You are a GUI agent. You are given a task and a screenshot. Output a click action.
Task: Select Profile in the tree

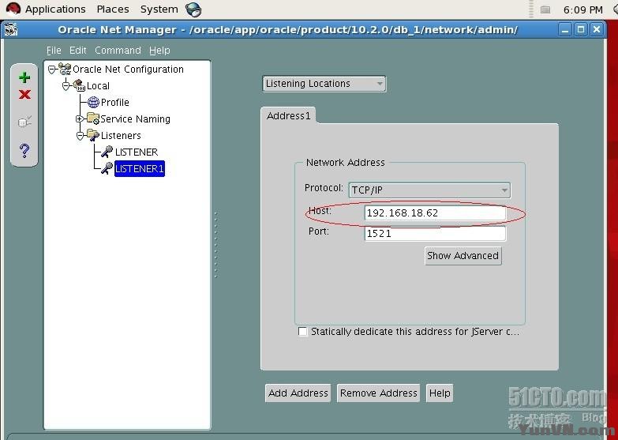point(114,103)
